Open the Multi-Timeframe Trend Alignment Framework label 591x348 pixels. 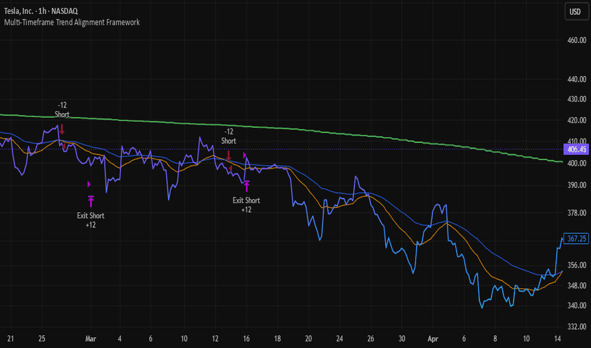click(x=72, y=22)
